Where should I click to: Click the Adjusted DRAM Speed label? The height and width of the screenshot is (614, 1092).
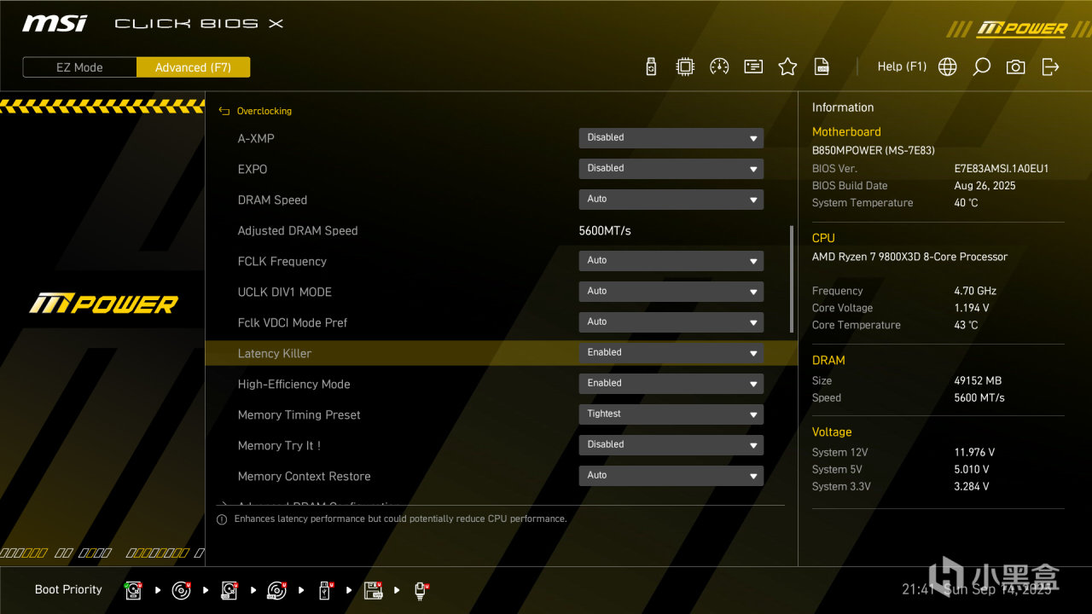point(298,230)
